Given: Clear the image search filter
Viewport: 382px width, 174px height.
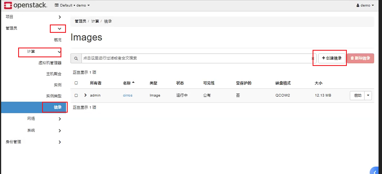Looking at the screenshot, I should click(313, 58).
